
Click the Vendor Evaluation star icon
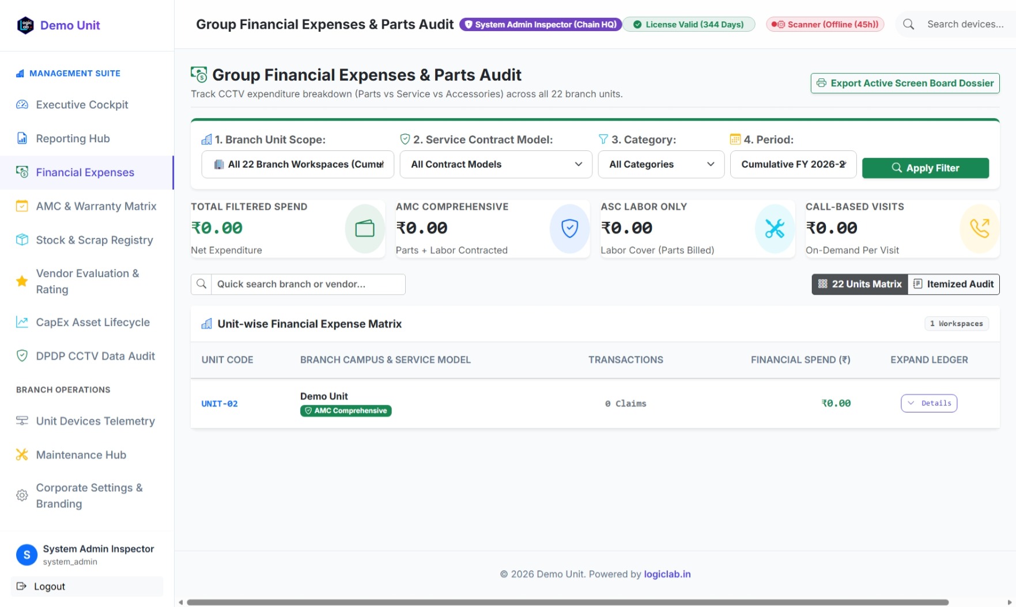coord(22,281)
